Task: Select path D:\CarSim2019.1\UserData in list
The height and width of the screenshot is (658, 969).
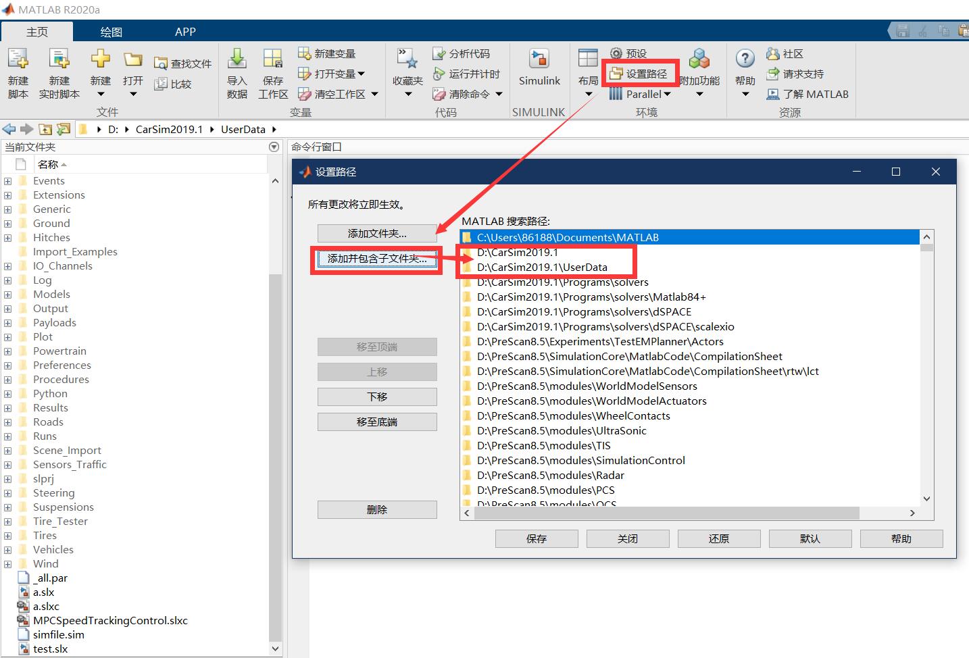Action: (x=690, y=267)
